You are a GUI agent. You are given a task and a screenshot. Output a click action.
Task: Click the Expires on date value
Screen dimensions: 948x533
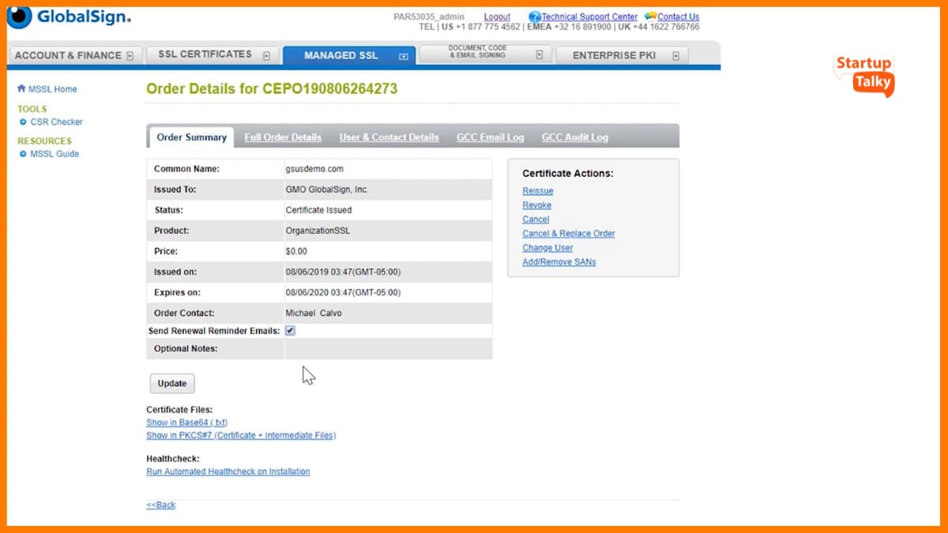coord(343,292)
